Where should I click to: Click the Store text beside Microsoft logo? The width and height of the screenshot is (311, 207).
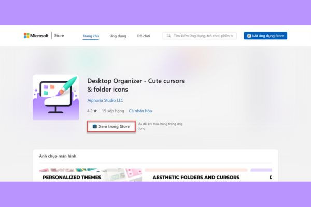[x=59, y=36]
